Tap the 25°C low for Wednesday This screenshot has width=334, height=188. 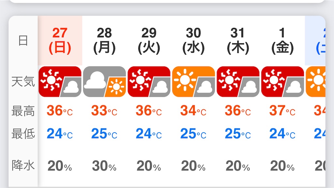point(193,134)
